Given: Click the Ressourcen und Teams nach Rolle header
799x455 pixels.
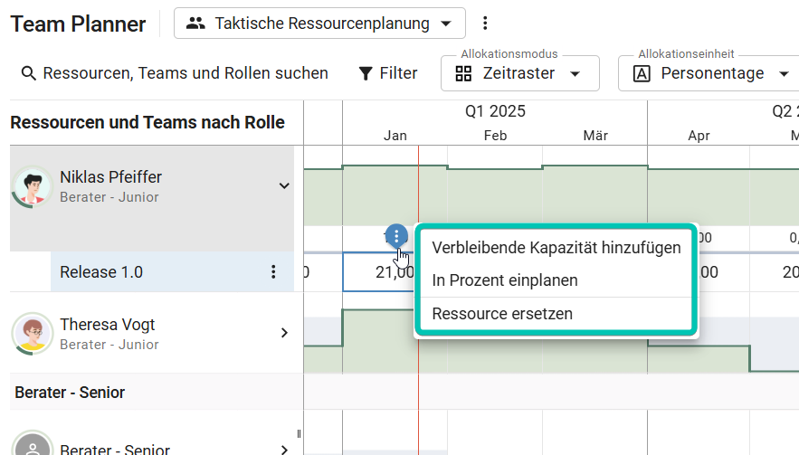Looking at the screenshot, I should pos(147,123).
